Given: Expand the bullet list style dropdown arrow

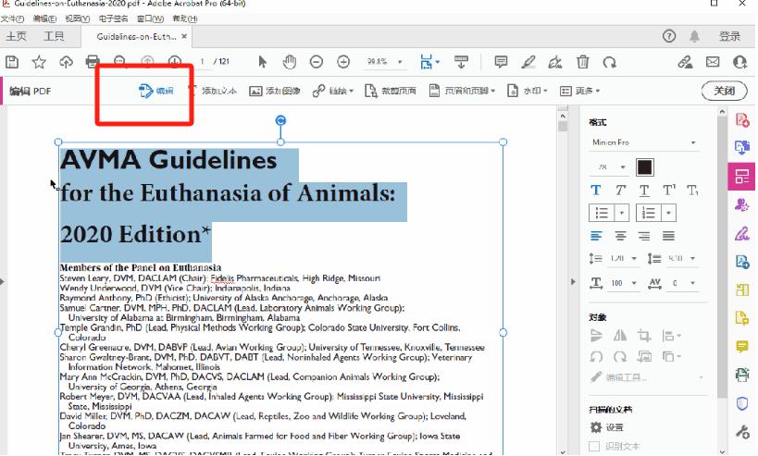Looking at the screenshot, I should 622,213.
